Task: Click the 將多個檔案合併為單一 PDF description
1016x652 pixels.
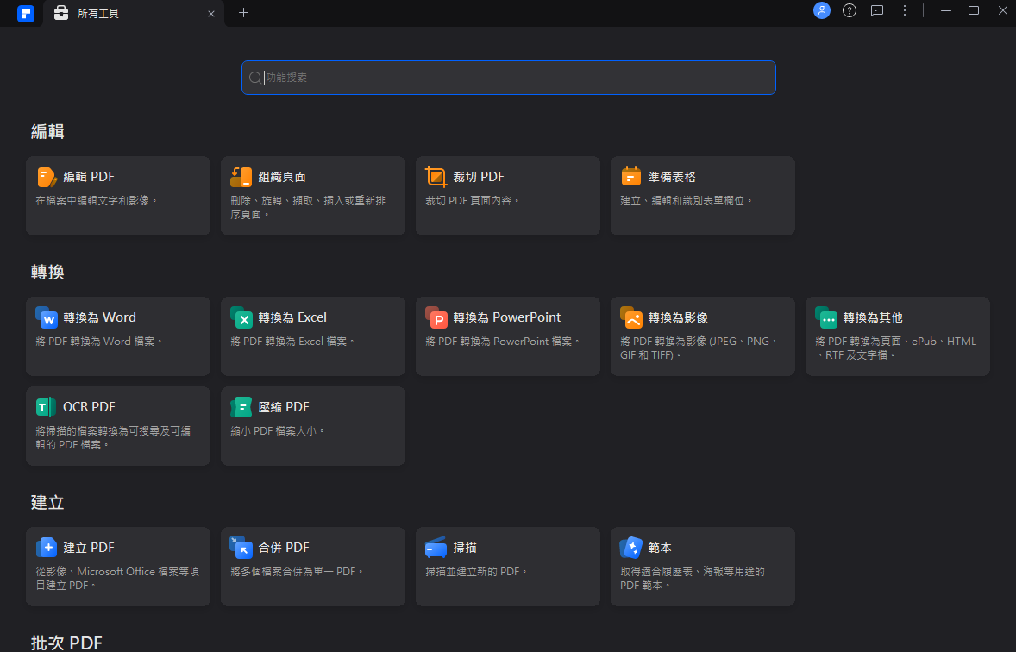Action: (297, 572)
